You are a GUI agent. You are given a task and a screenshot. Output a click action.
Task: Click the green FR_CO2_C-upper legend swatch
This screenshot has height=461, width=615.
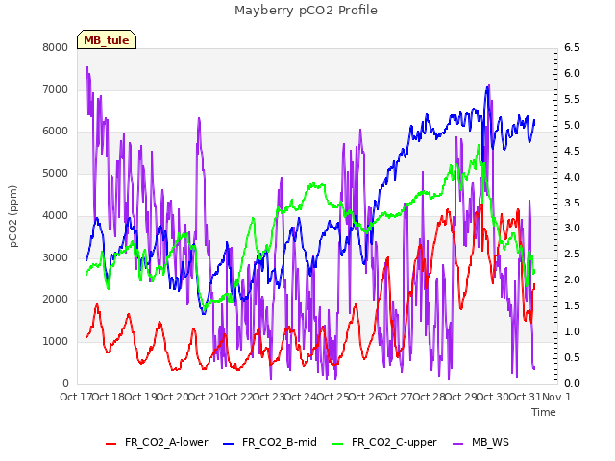(337, 444)
